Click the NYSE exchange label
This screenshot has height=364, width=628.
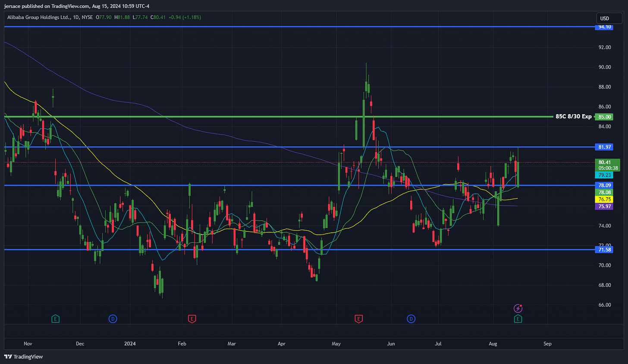[x=87, y=17]
